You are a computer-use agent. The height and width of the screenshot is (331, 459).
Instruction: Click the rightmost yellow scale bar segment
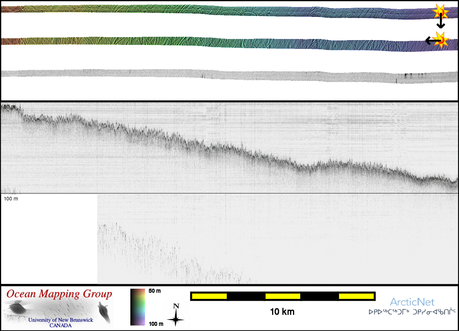[x=356, y=296]
